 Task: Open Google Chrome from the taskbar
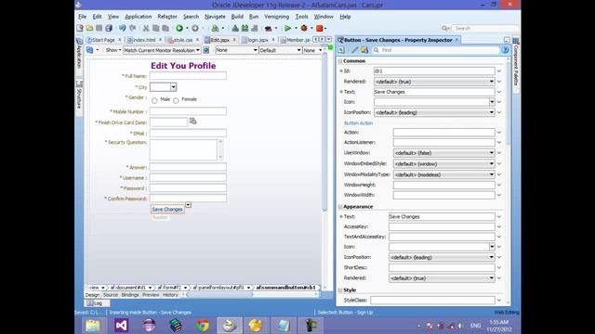pos(203,326)
